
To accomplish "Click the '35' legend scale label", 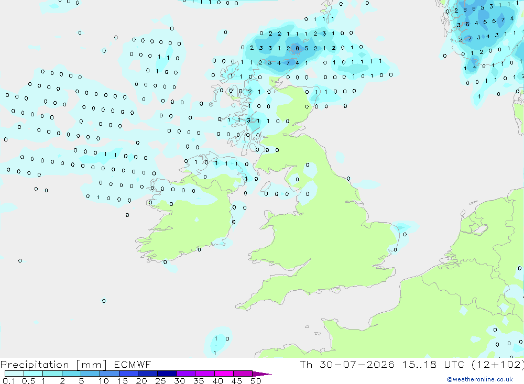I will [199, 381].
